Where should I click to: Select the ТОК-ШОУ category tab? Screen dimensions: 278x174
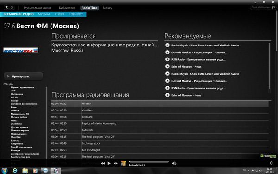click(76, 14)
